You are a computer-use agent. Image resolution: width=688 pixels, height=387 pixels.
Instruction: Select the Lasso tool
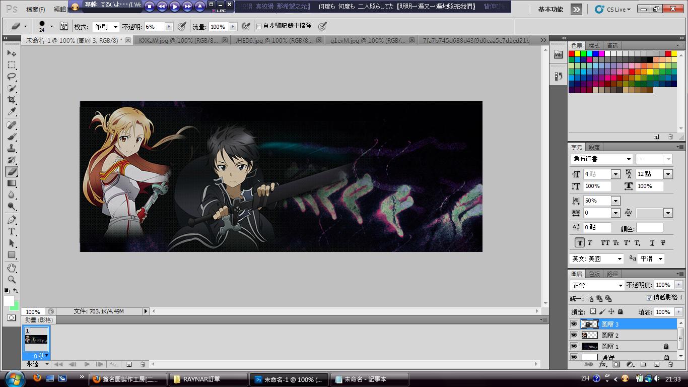[x=12, y=77]
